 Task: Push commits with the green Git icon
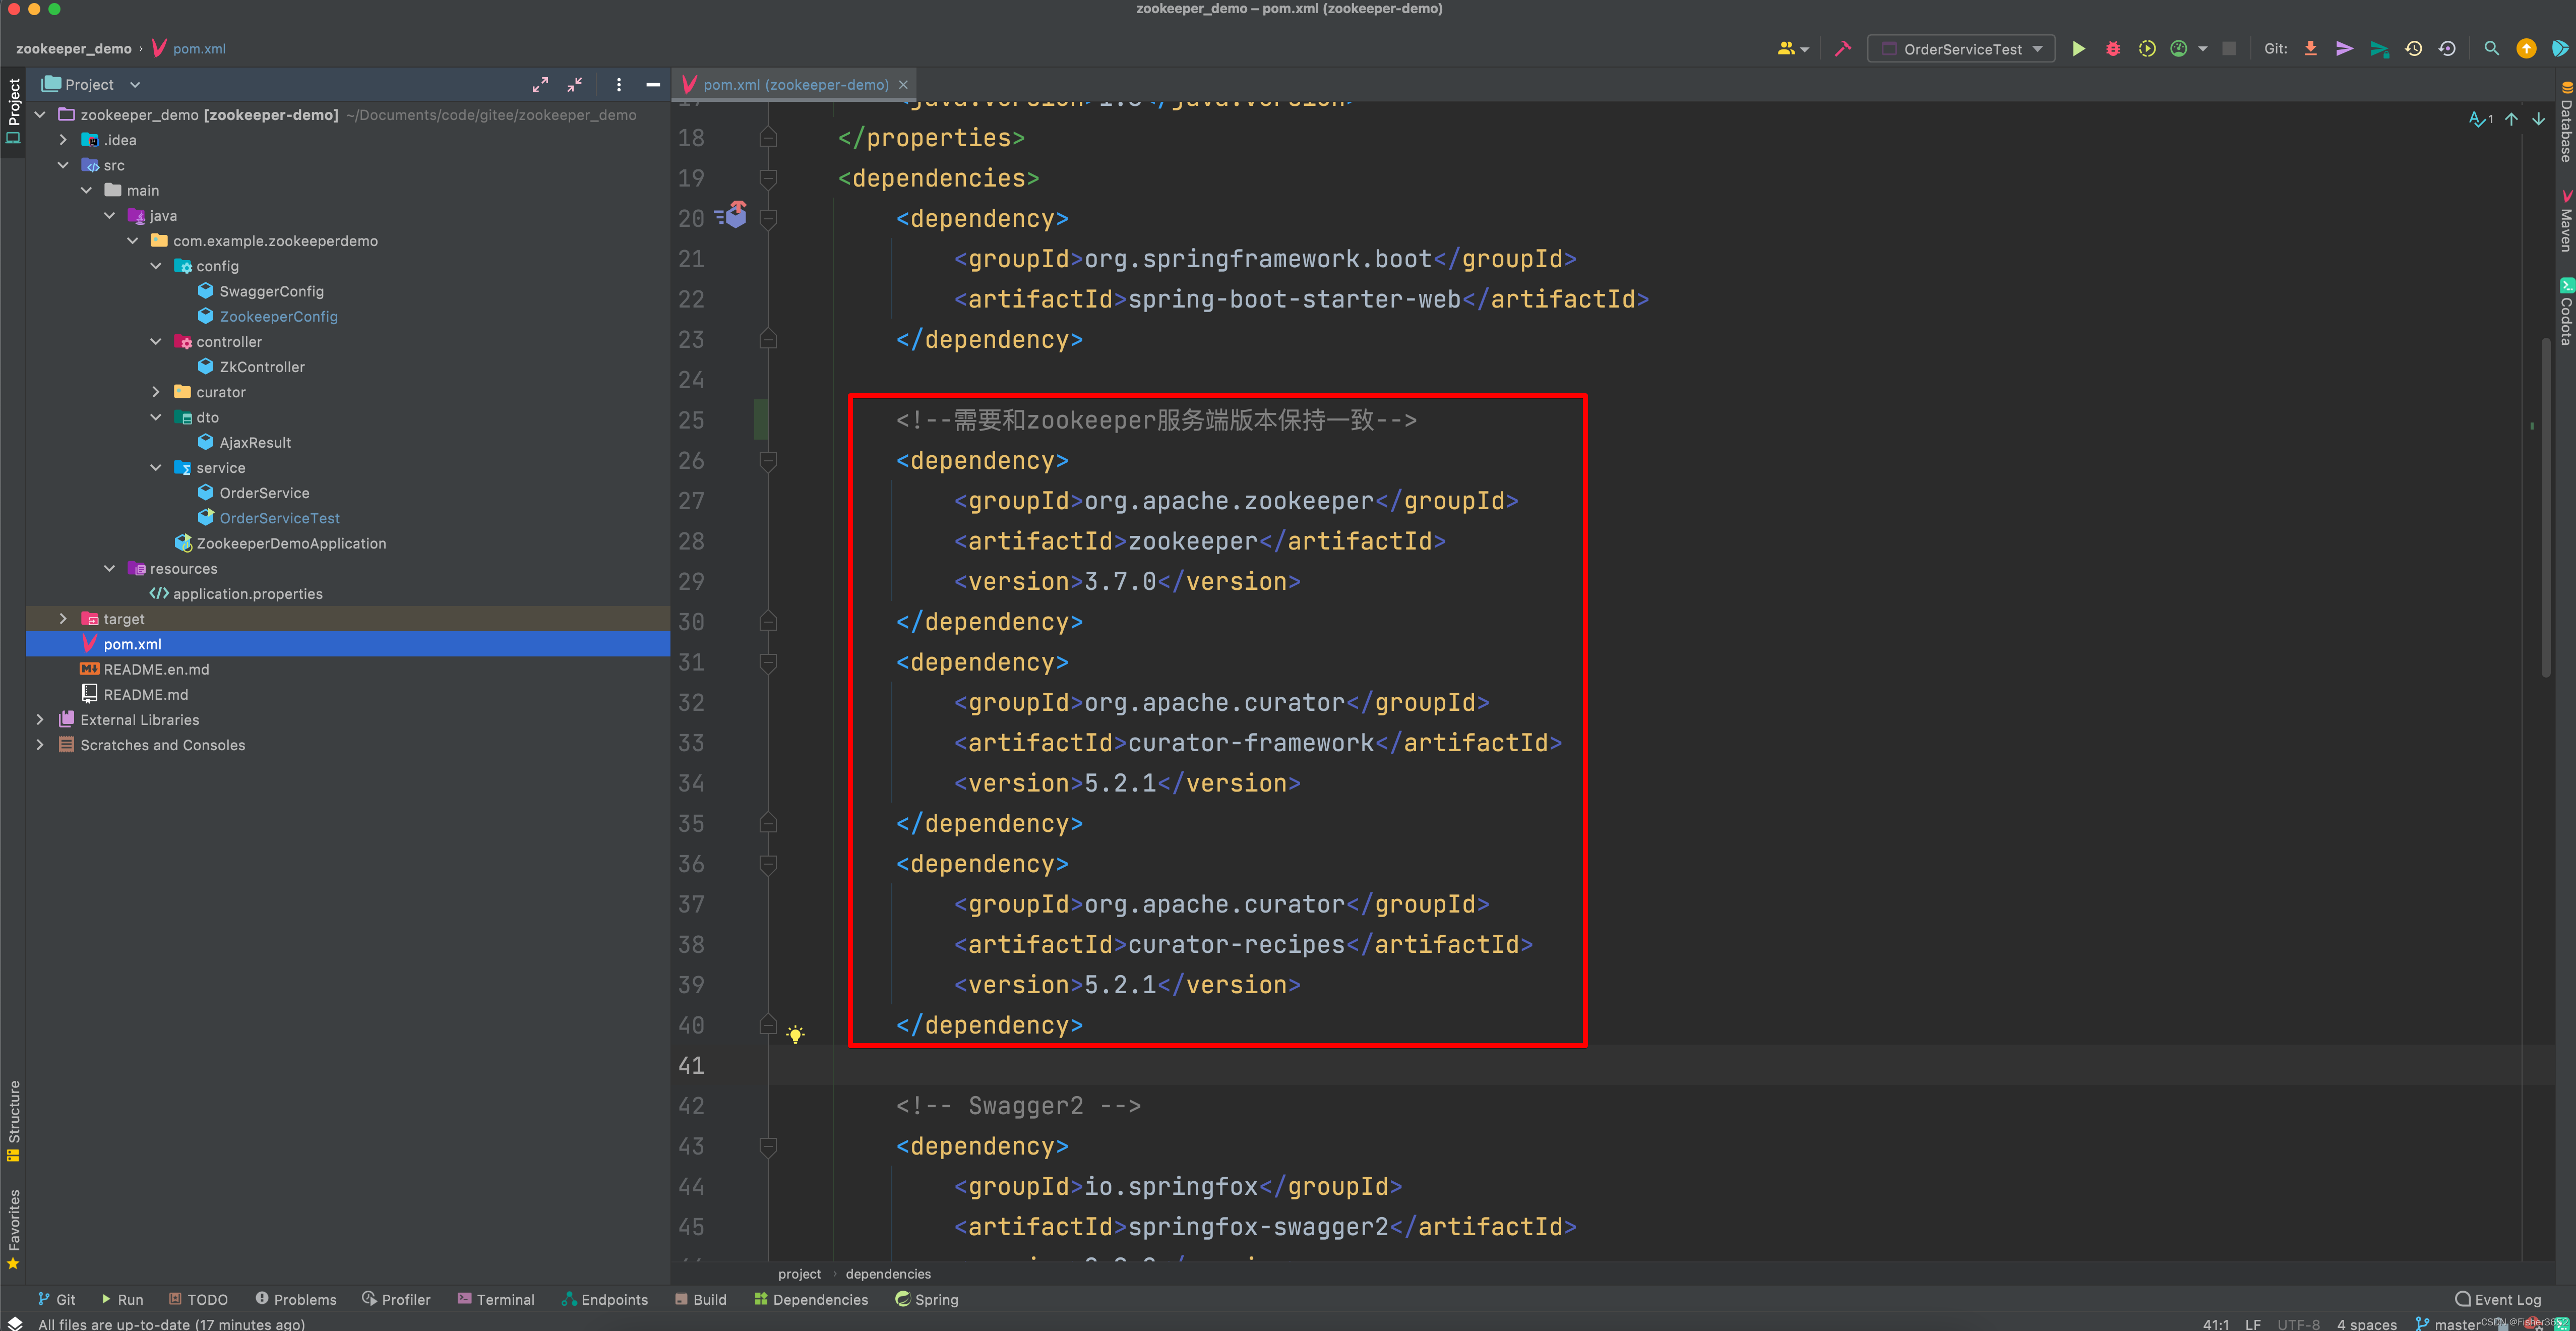[2379, 49]
